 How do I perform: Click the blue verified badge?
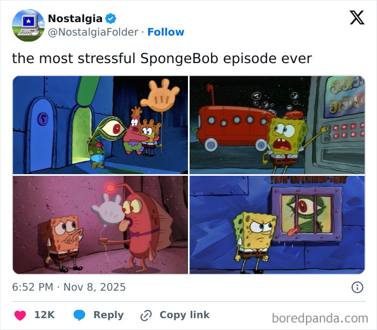[x=110, y=18]
